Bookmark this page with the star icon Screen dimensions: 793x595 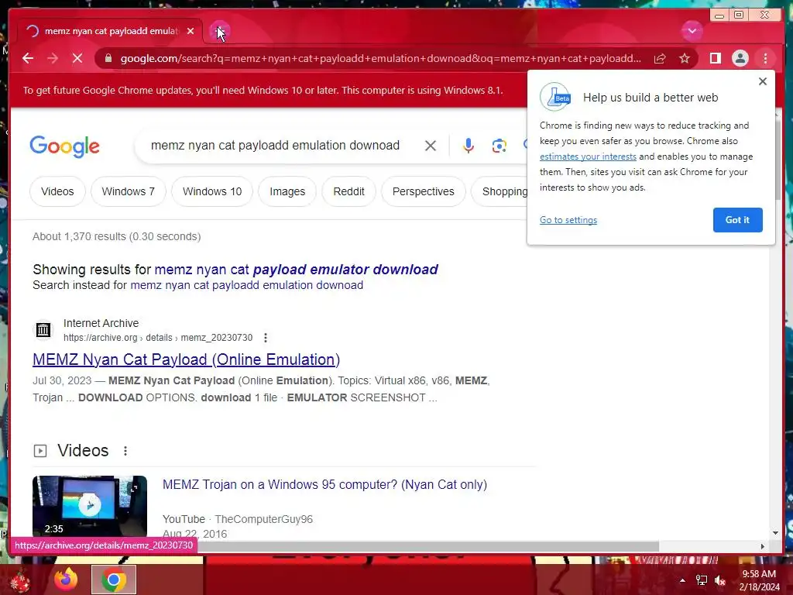coord(685,58)
